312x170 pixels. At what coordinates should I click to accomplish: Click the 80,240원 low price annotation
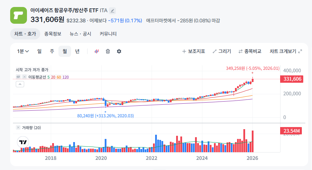pyautogui.click(x=105, y=116)
